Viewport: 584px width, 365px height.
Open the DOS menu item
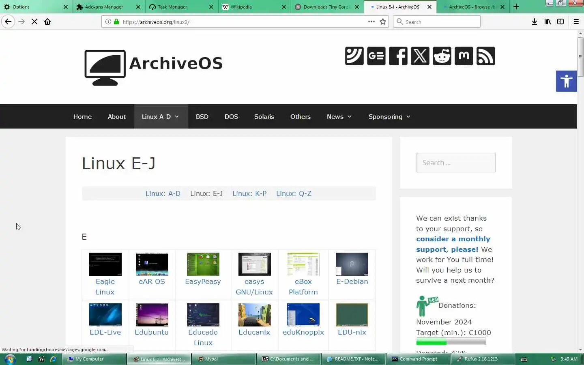[231, 116]
